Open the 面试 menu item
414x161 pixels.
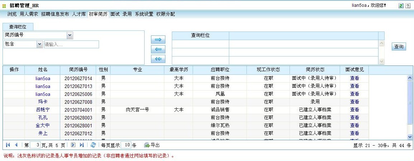click(115, 14)
